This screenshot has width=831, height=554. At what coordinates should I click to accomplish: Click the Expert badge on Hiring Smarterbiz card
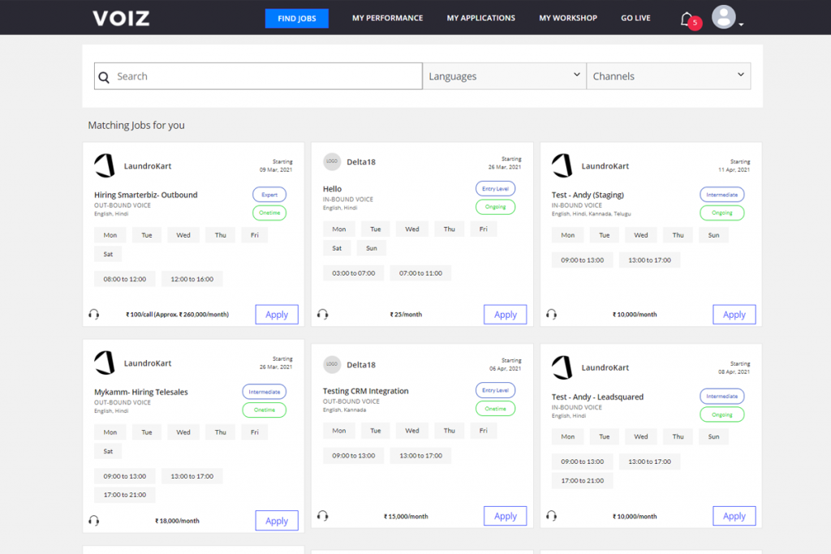coord(269,195)
